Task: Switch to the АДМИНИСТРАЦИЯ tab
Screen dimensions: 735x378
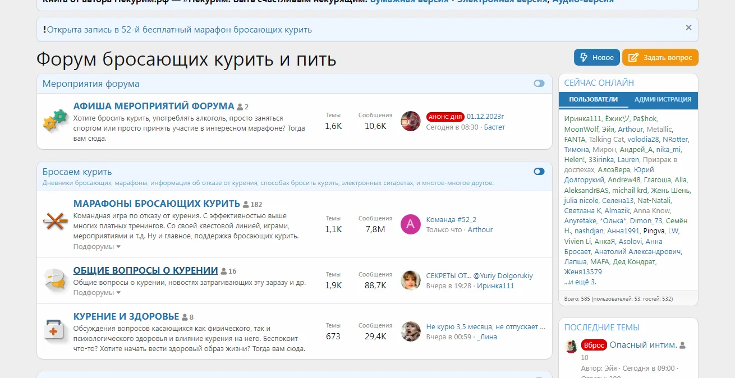Action: [663, 100]
